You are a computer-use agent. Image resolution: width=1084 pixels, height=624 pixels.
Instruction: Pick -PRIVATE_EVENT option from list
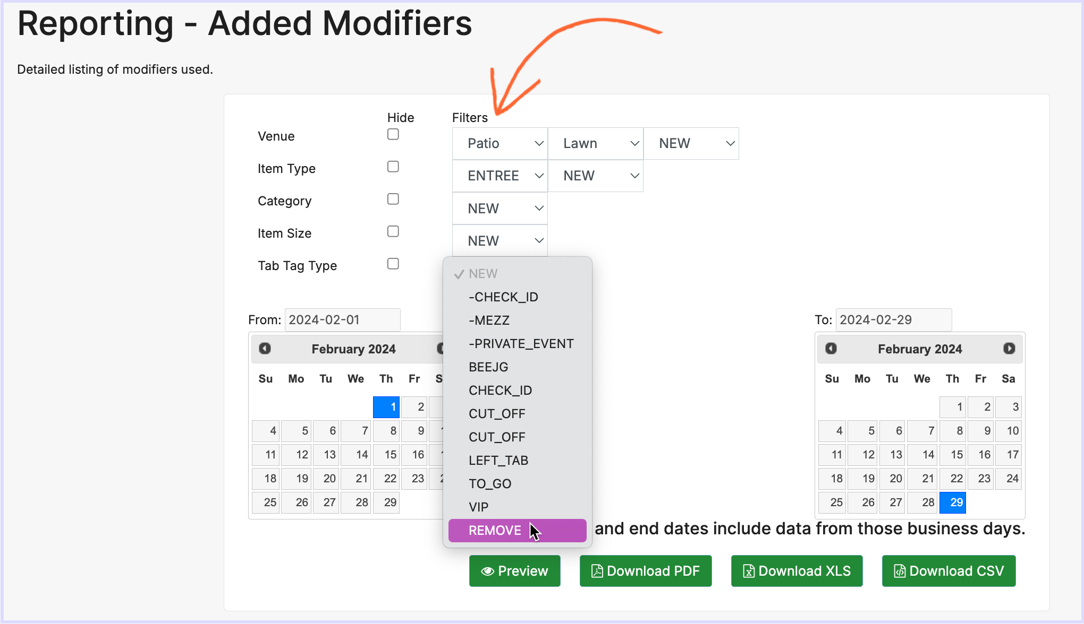(521, 344)
